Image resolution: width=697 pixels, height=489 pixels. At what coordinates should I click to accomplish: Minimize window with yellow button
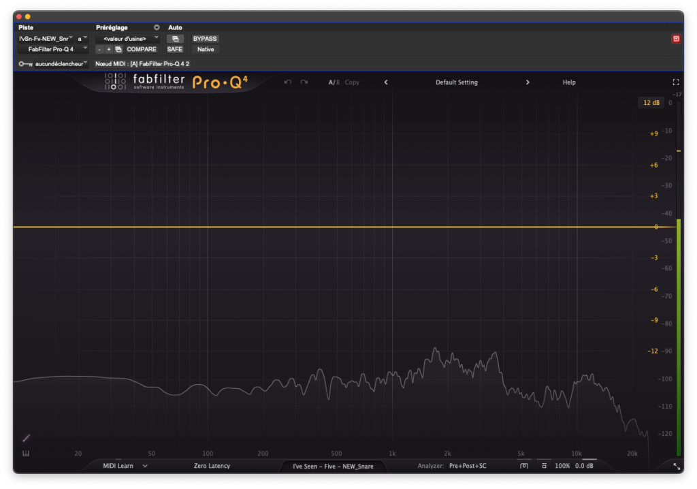coord(27,16)
